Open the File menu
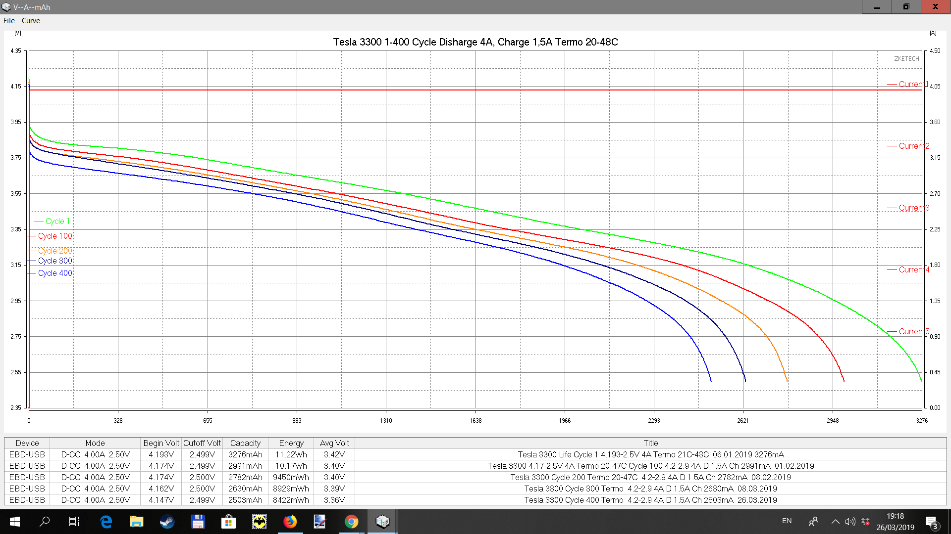This screenshot has height=534, width=951. click(x=9, y=21)
